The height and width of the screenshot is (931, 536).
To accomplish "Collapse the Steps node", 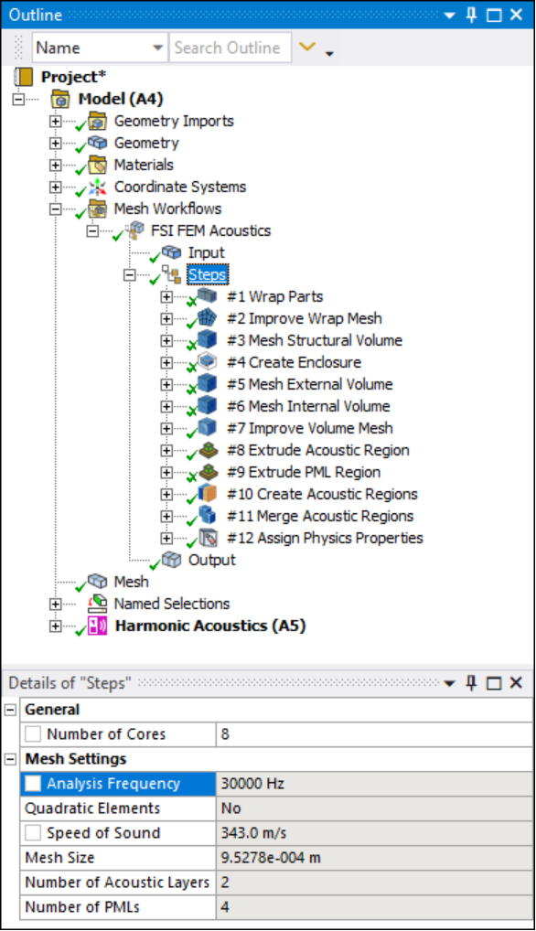I will click(x=129, y=275).
